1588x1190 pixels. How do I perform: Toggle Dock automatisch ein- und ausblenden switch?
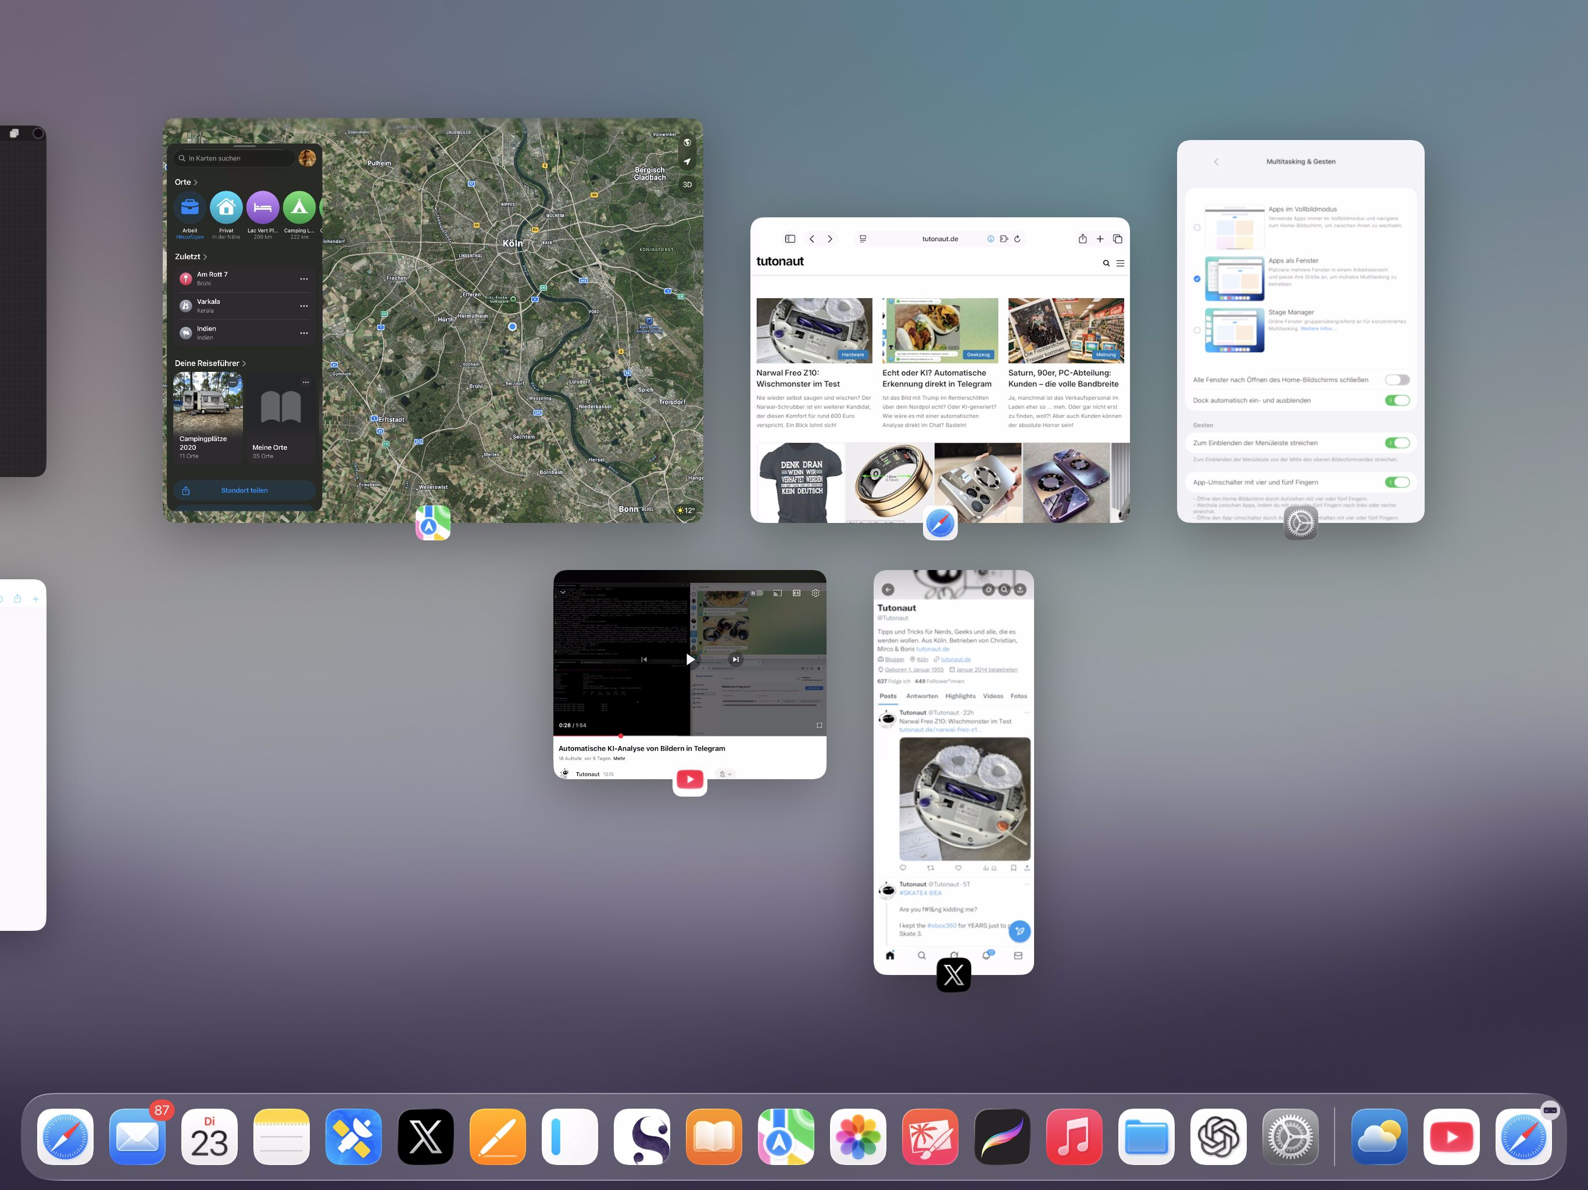(1396, 400)
